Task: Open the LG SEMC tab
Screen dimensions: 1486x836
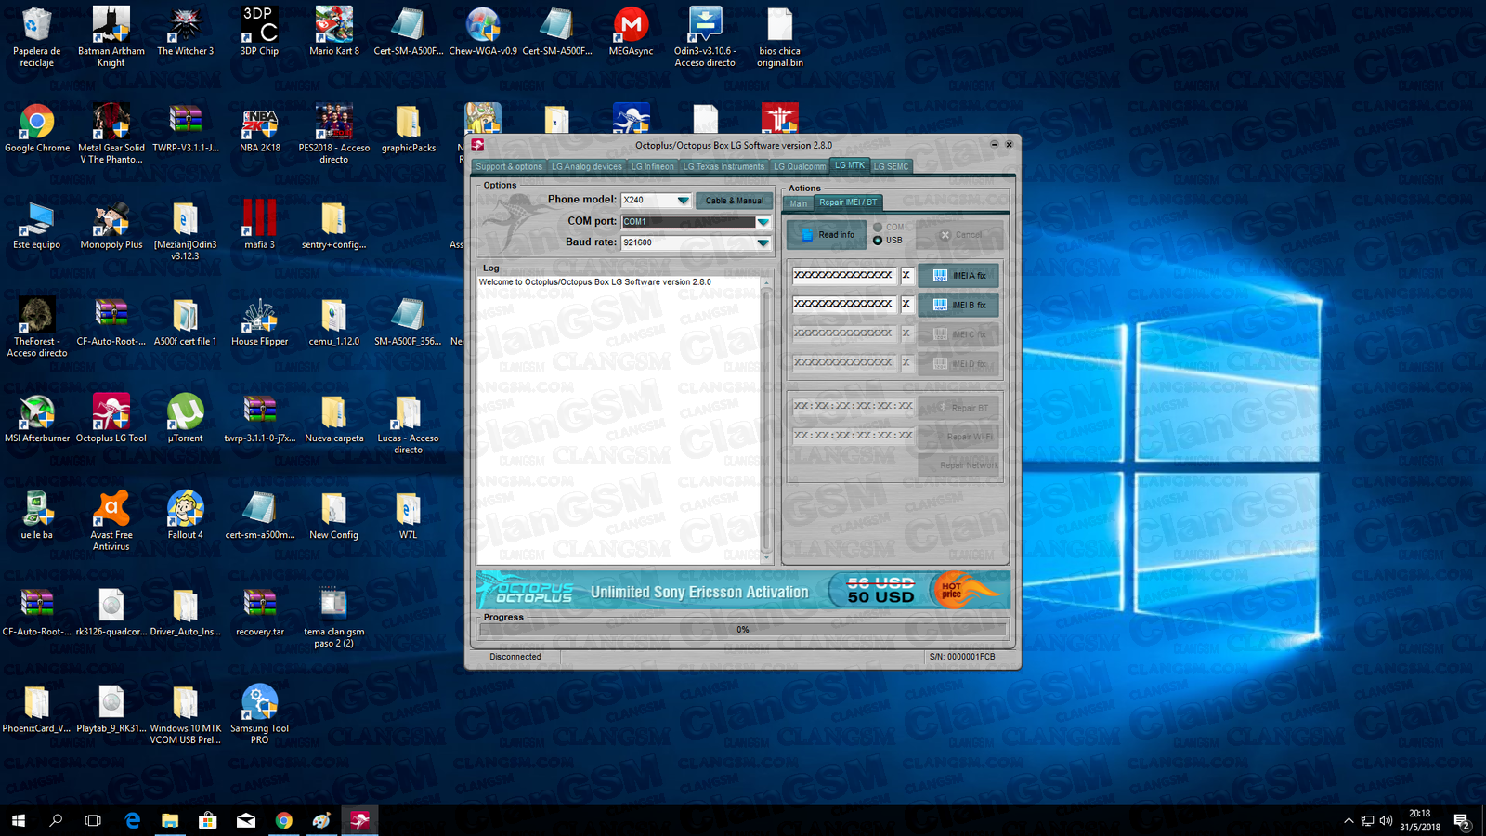Action: tap(891, 167)
